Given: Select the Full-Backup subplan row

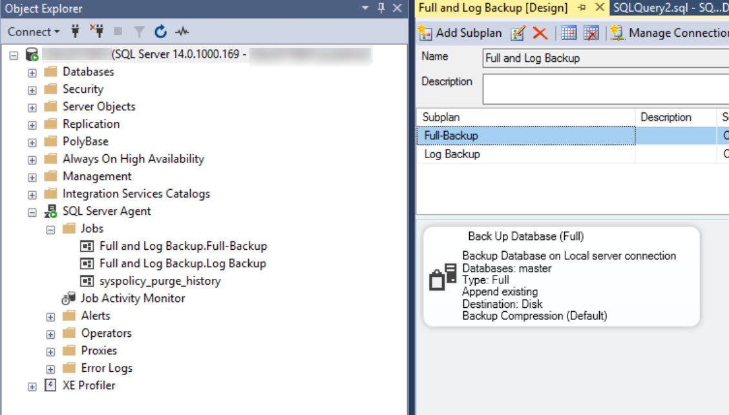Looking at the screenshot, I should (x=573, y=136).
